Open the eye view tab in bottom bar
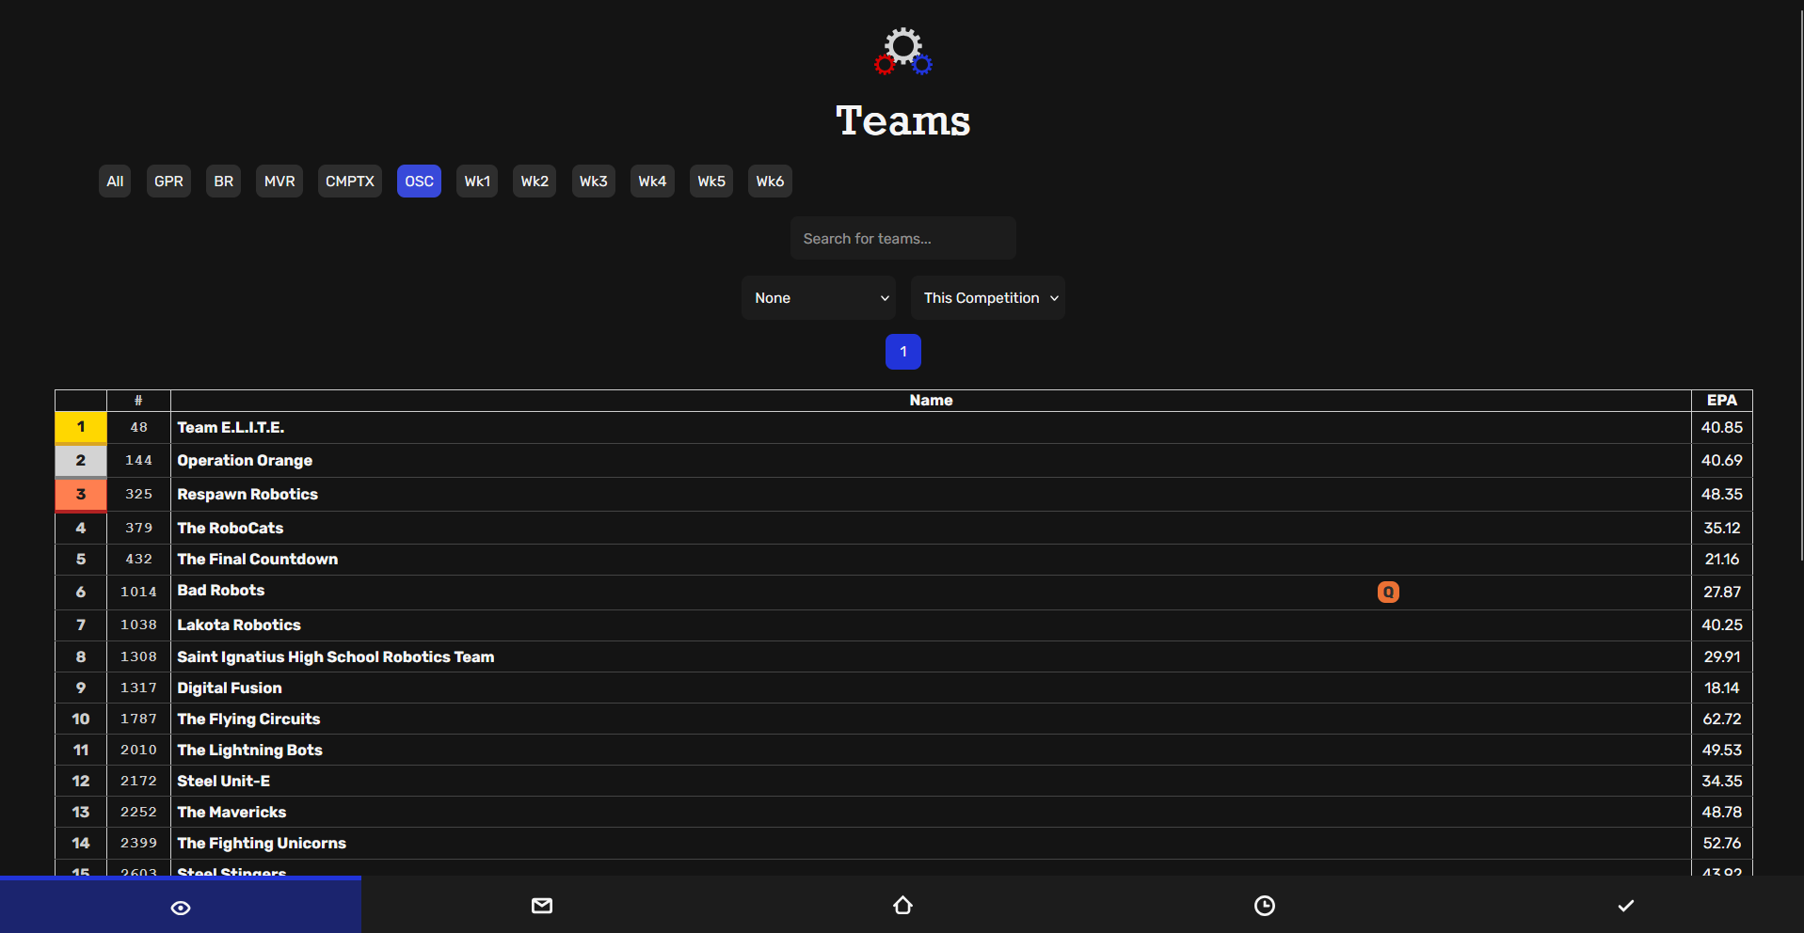Image resolution: width=1804 pixels, height=933 pixels. [181, 907]
